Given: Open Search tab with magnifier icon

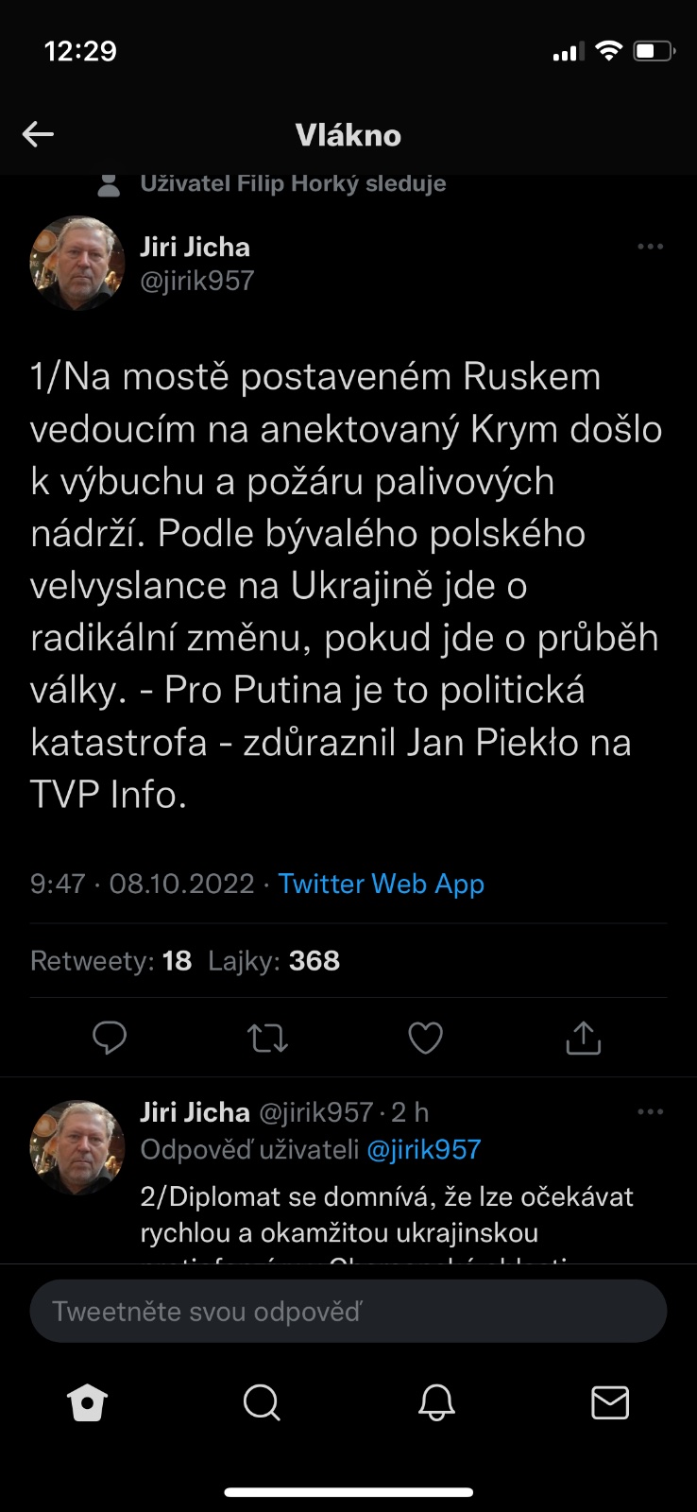Looking at the screenshot, I should tap(262, 1402).
